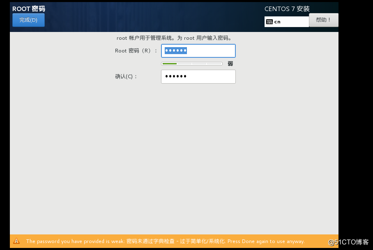Click the warning triangle icon
This screenshot has height=250, width=373.
[16, 241]
